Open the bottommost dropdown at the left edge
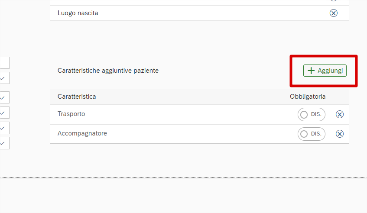The width and height of the screenshot is (367, 213). pos(3,143)
